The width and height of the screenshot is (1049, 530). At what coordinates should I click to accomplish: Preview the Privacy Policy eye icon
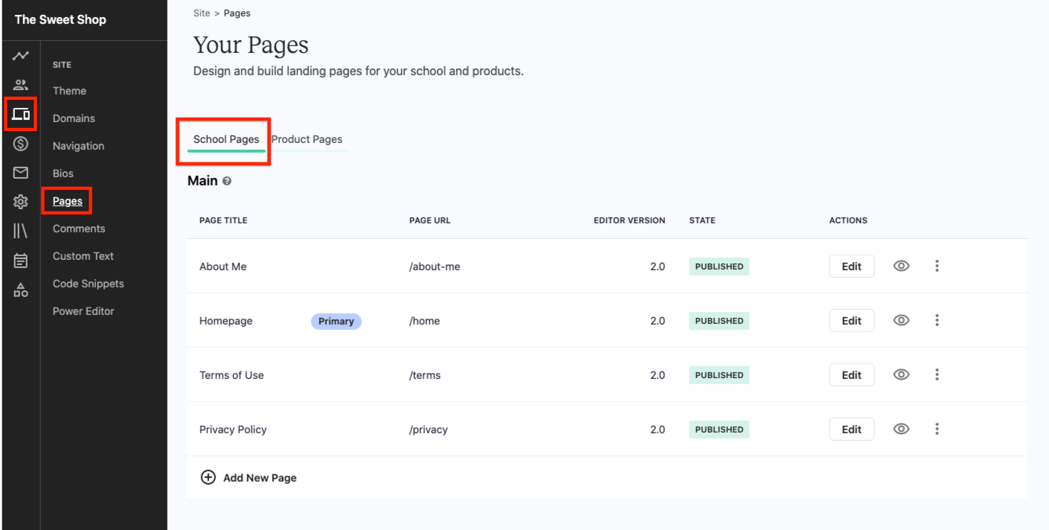pyautogui.click(x=902, y=429)
